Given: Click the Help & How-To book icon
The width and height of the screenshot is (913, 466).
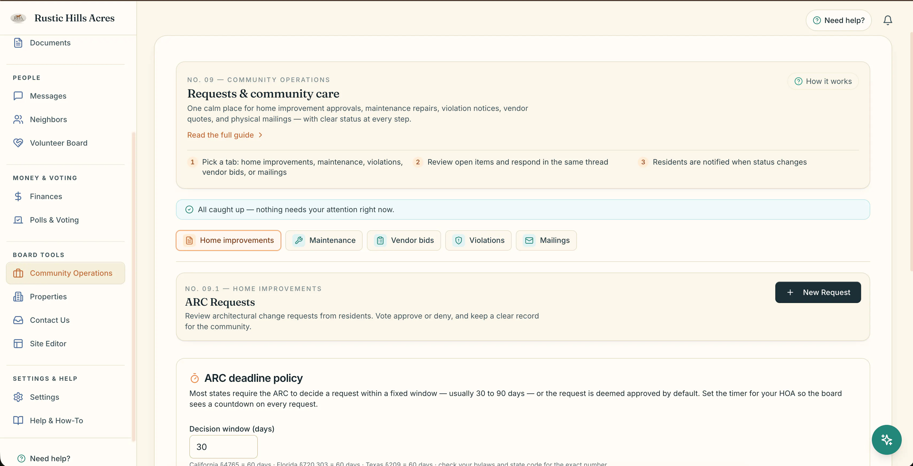Looking at the screenshot, I should coord(18,421).
